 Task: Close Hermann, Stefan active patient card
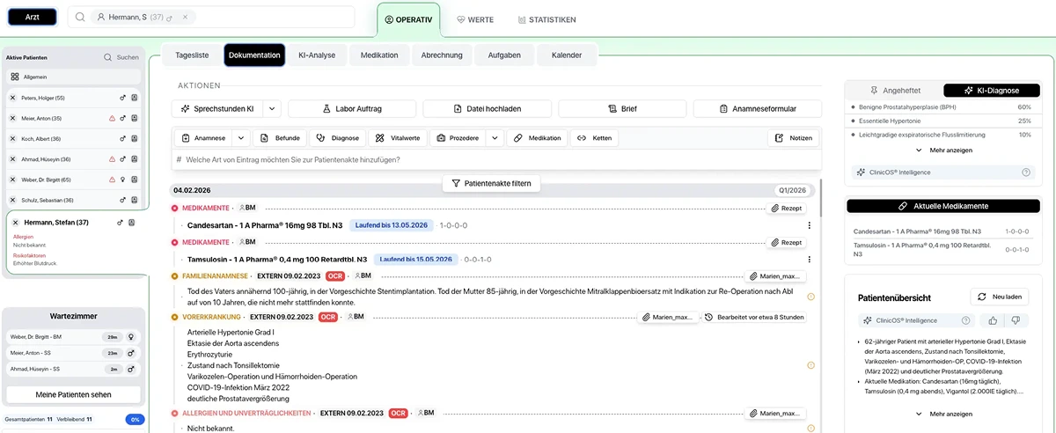point(17,223)
